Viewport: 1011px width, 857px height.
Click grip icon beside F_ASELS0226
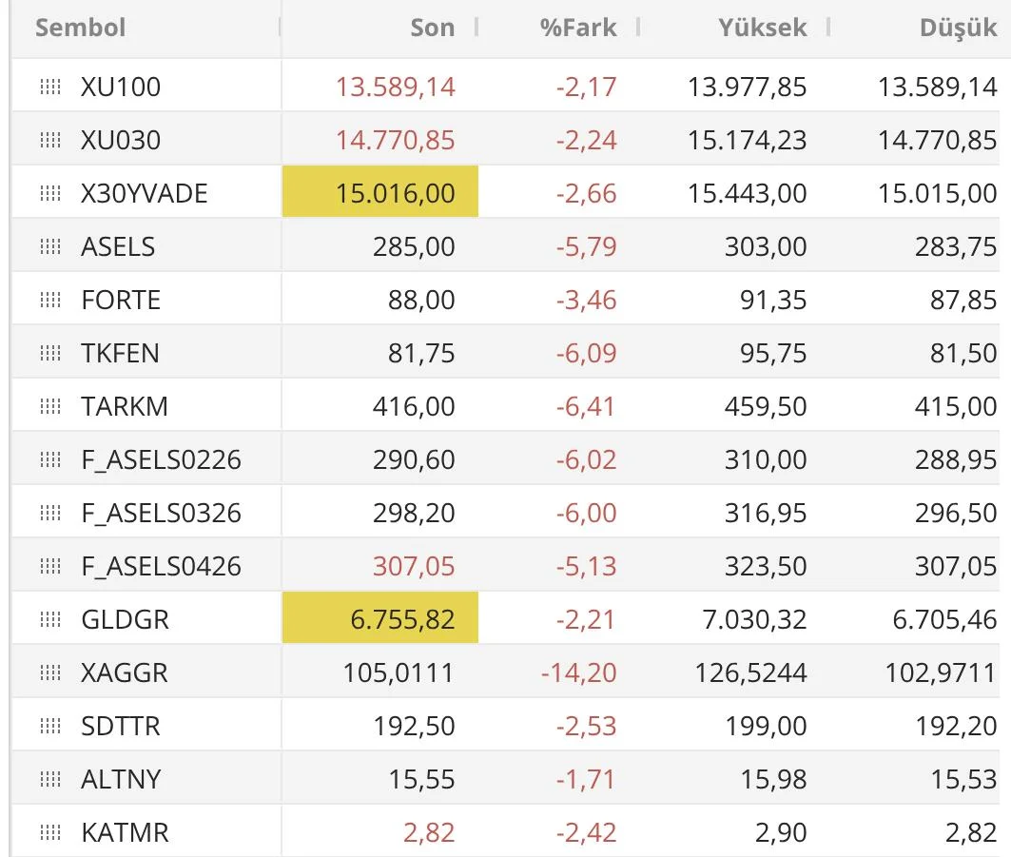tap(50, 460)
